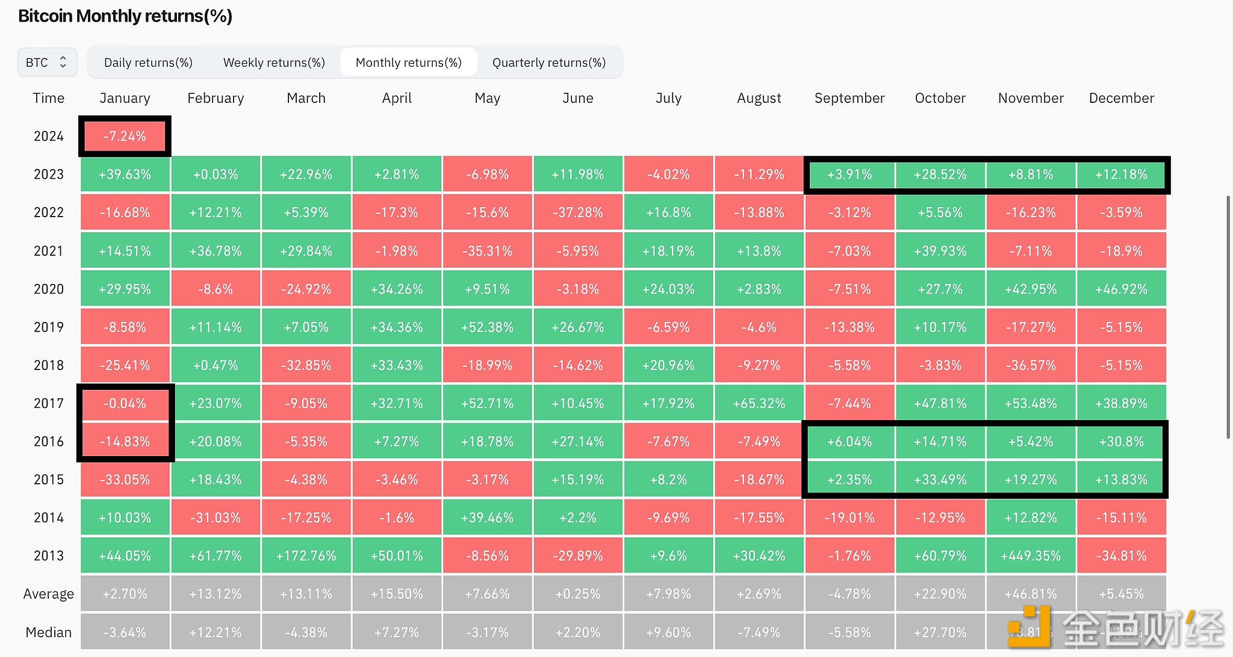
Task: Select the 2023 January cell +39.63%
Action: coord(125,174)
